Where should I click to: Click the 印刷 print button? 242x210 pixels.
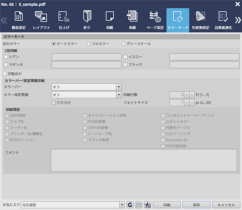coord(167,205)
